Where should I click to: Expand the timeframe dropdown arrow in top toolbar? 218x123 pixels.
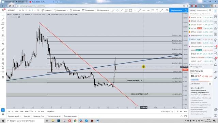(x=35, y=10)
